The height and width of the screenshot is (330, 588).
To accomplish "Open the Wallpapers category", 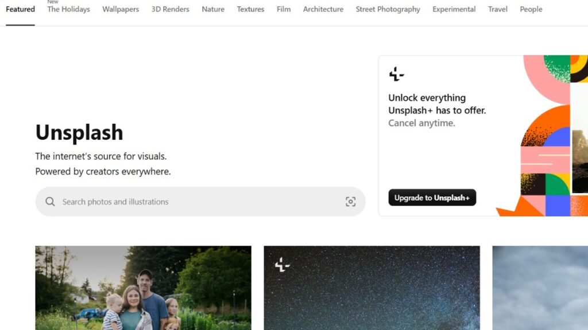I will [x=121, y=9].
